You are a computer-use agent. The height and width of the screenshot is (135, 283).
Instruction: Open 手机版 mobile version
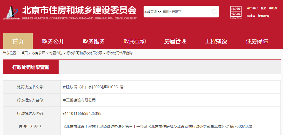273,8
